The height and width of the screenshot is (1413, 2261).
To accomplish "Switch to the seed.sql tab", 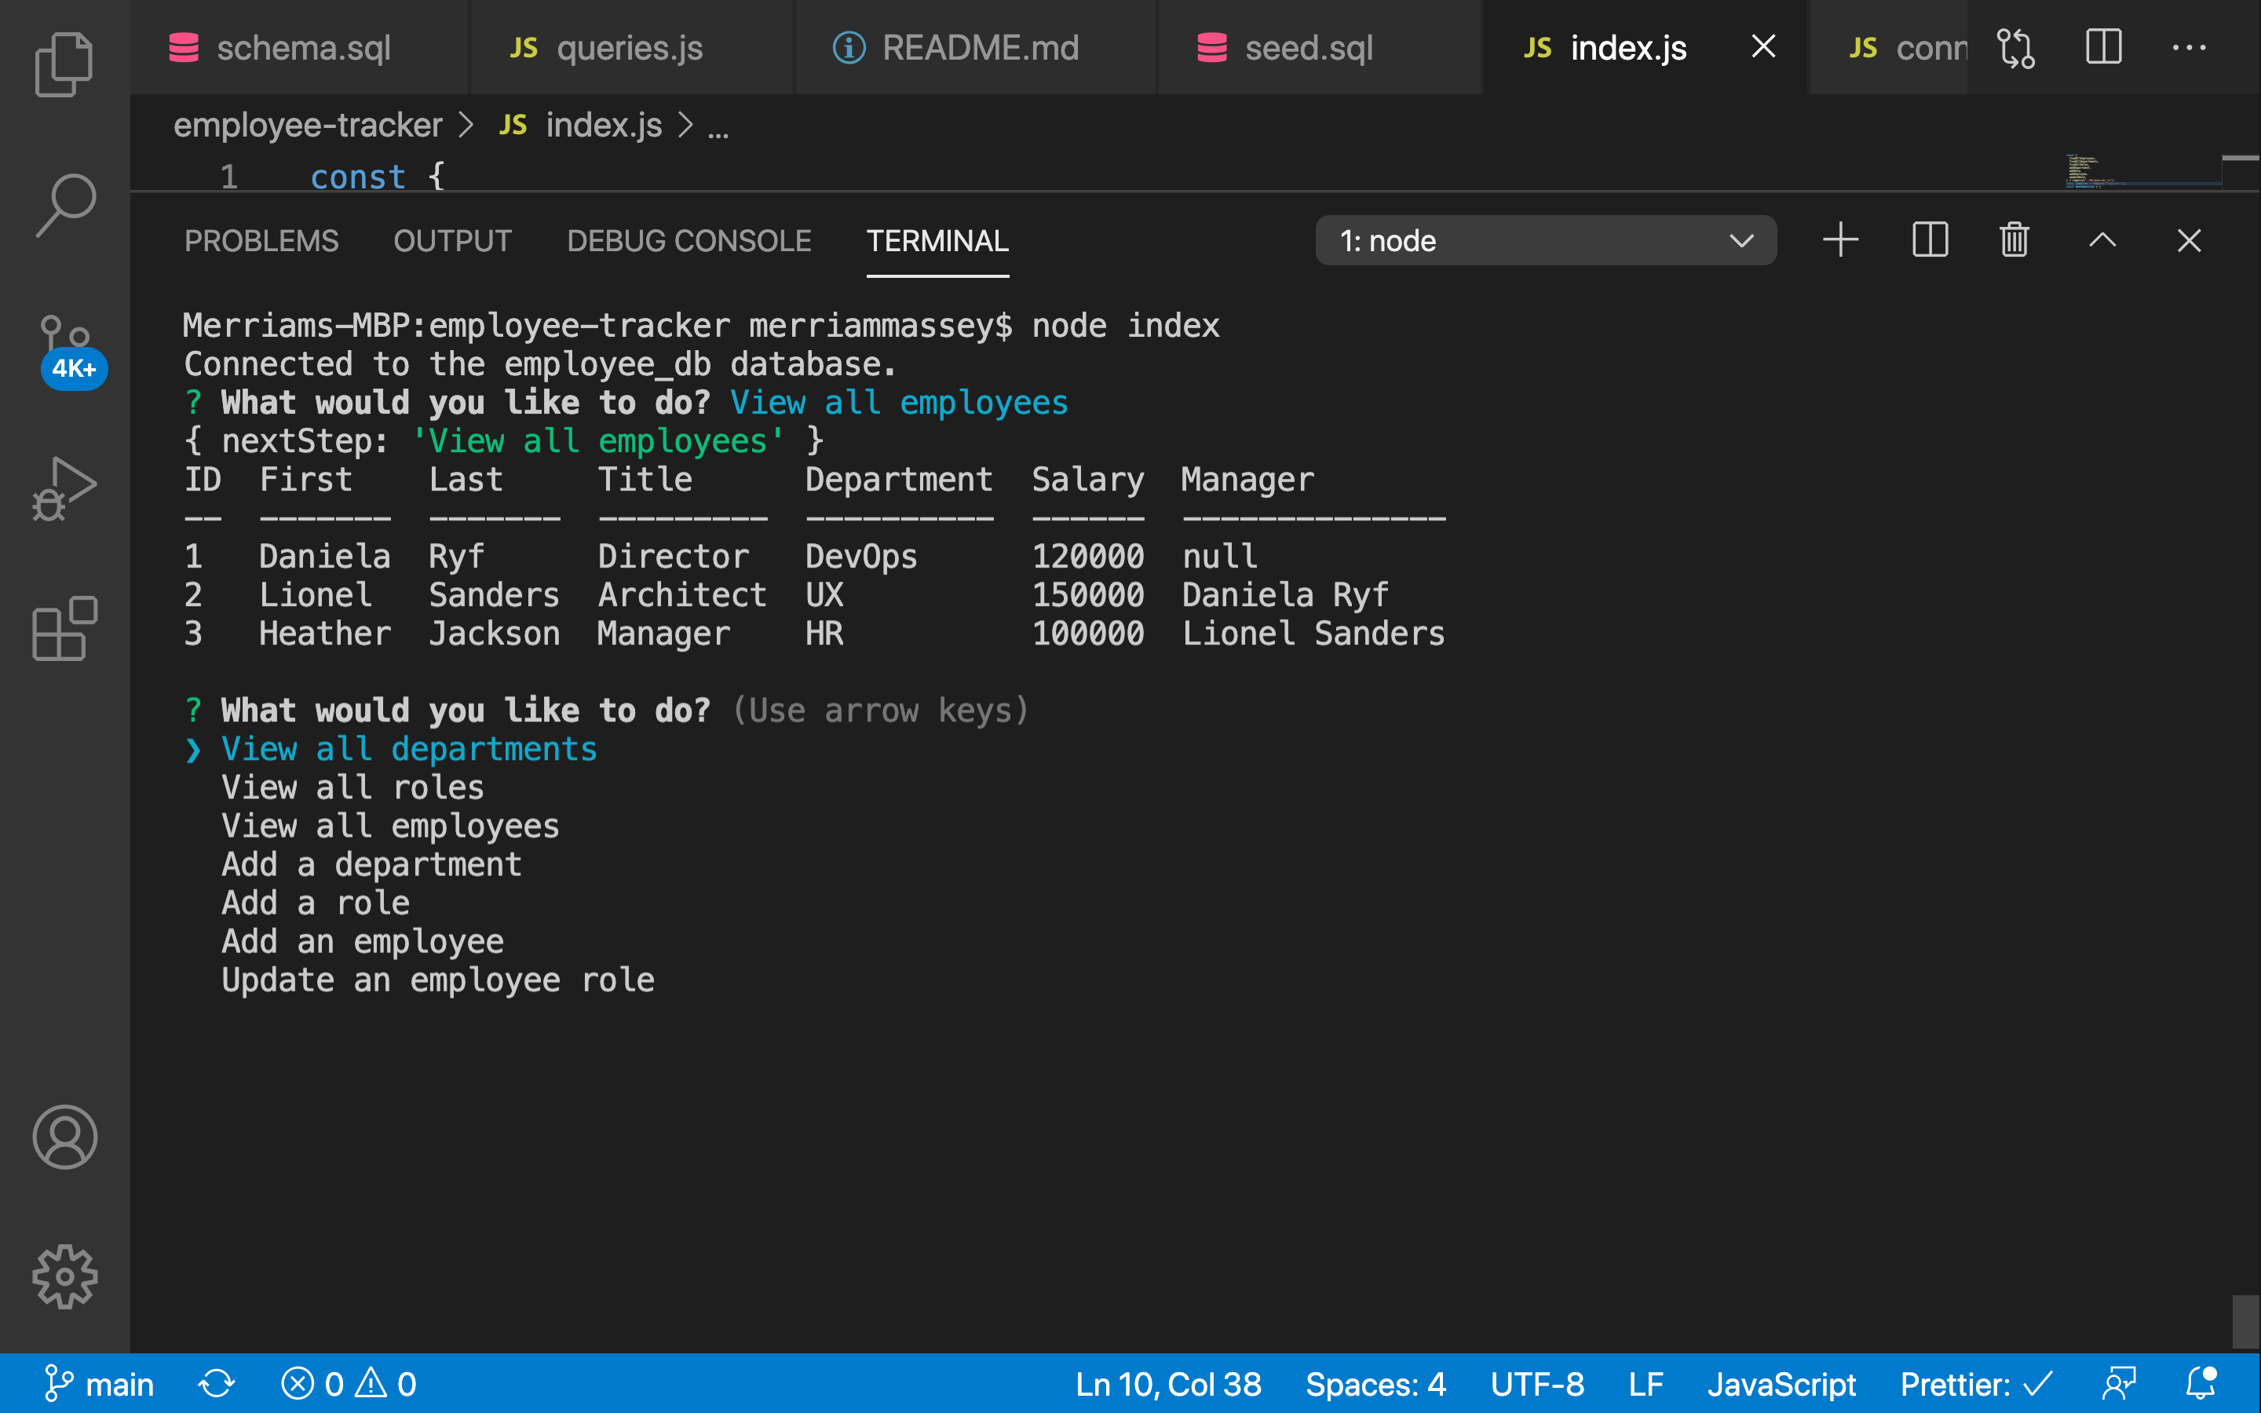I will click(1318, 47).
